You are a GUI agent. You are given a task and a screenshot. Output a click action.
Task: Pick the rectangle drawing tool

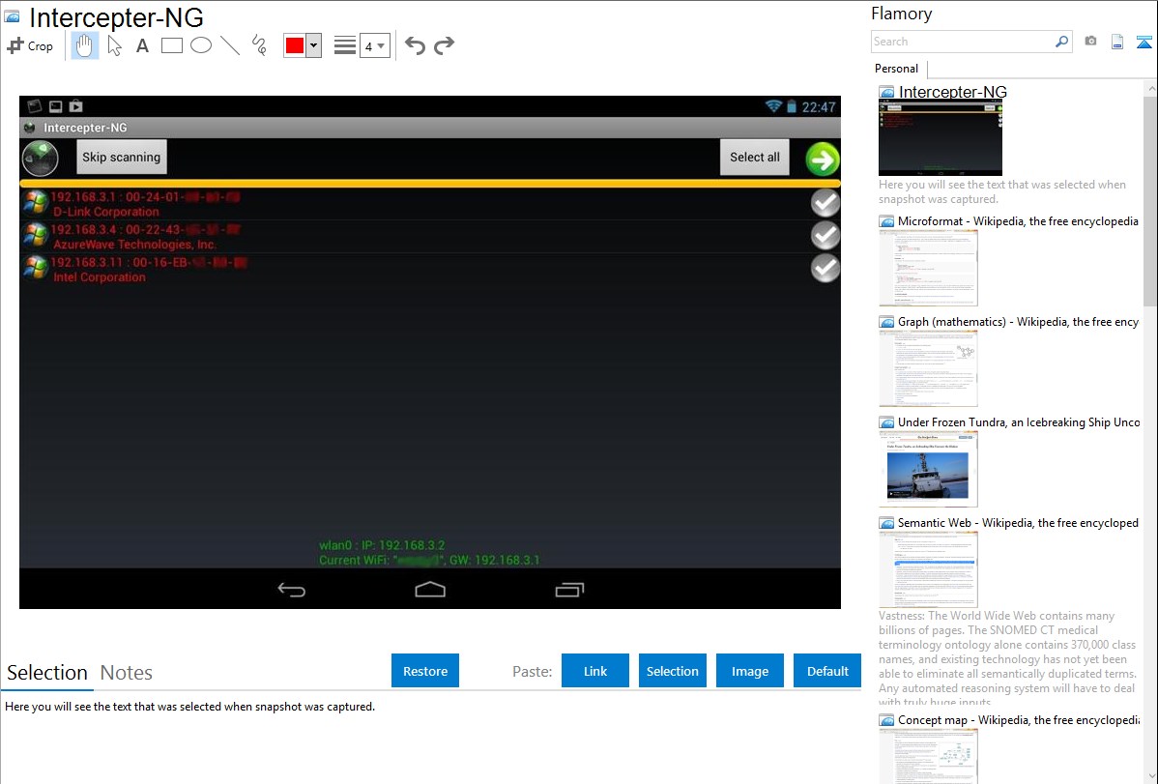point(171,45)
